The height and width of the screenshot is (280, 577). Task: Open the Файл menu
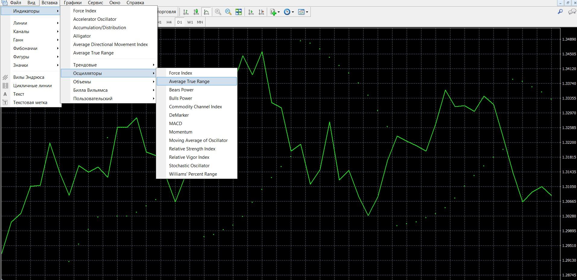(x=16, y=3)
